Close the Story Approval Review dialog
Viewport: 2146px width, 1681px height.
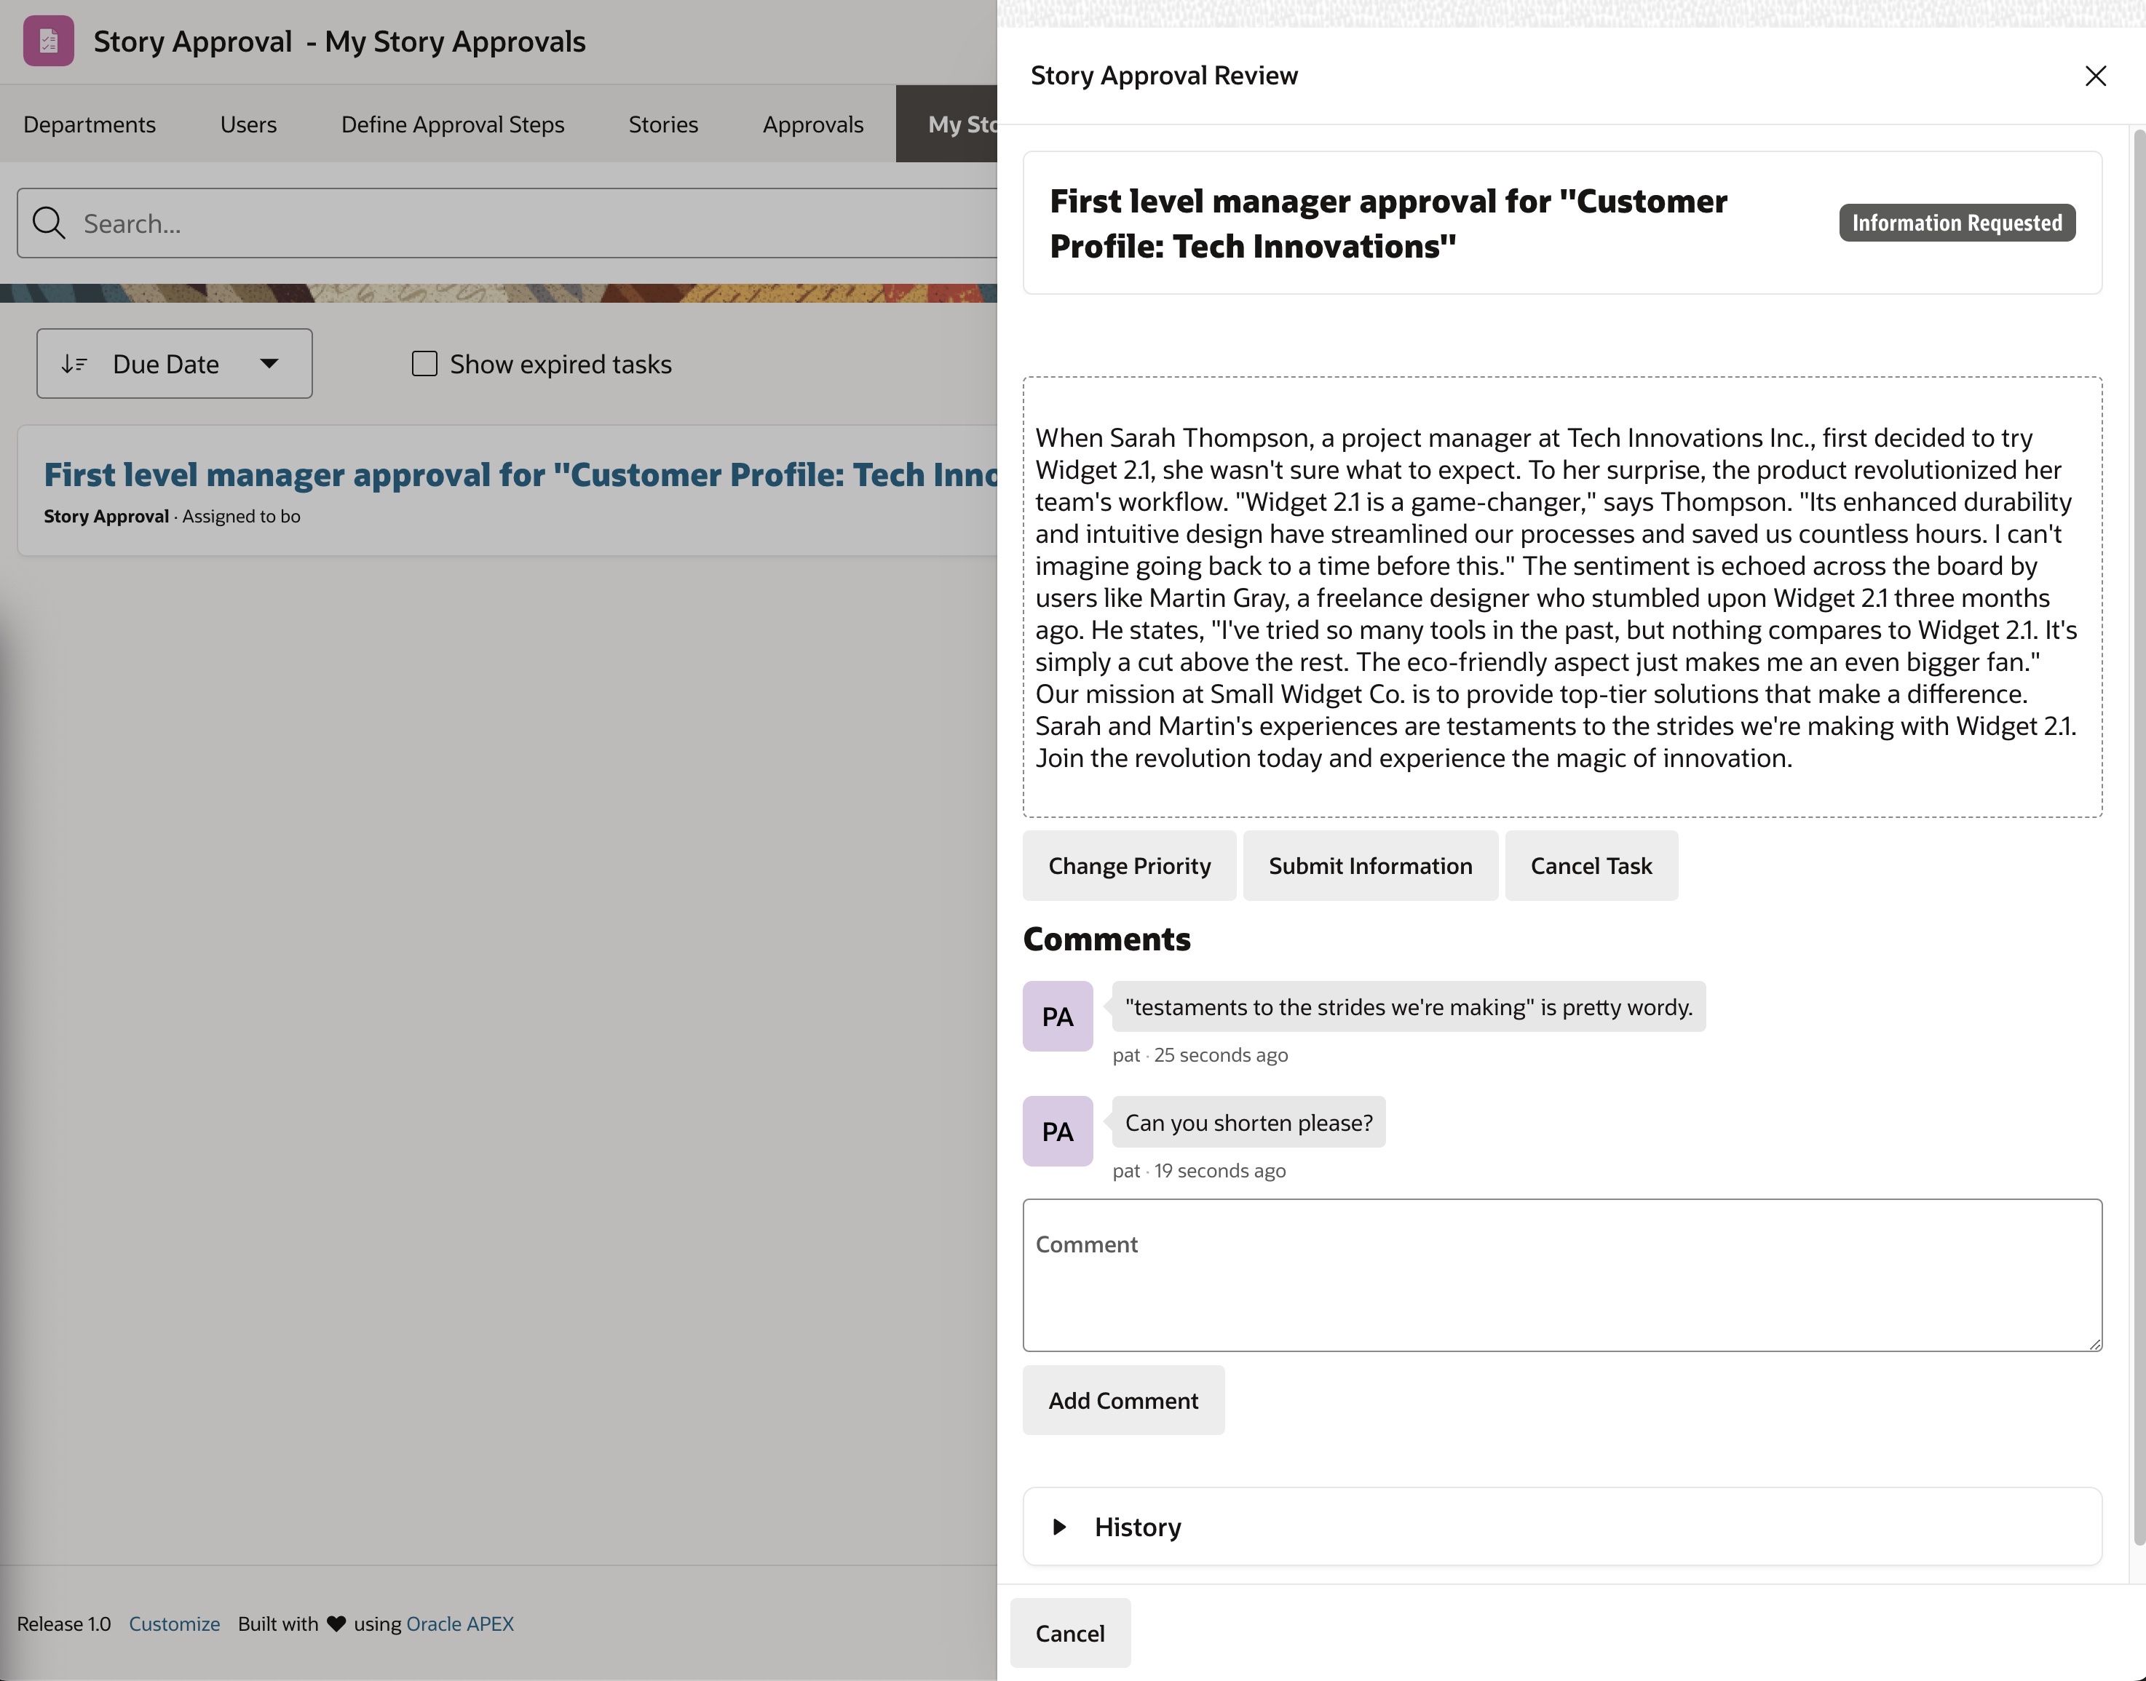tap(2095, 76)
